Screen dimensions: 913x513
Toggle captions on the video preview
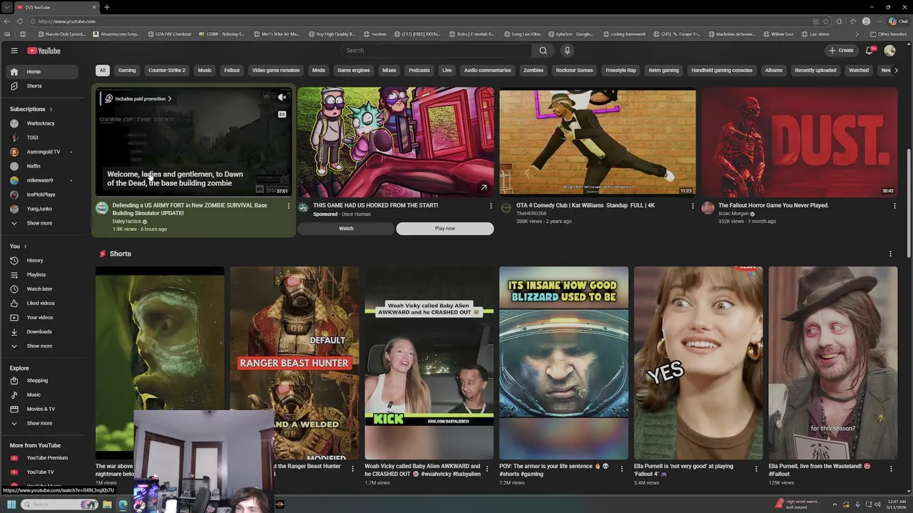pos(282,114)
